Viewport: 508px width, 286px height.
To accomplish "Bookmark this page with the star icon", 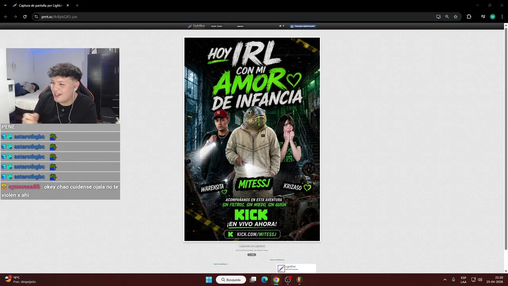I will pyautogui.click(x=456, y=17).
